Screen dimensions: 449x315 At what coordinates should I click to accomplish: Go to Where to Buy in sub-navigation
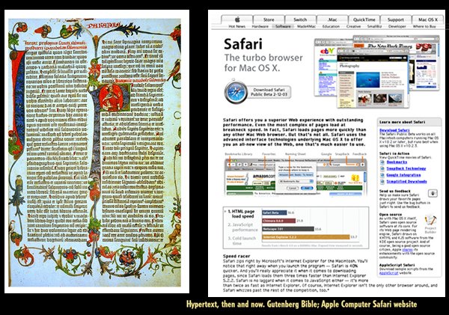coord(424,26)
